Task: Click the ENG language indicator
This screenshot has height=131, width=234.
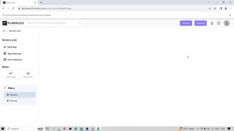Action: click(x=217, y=128)
